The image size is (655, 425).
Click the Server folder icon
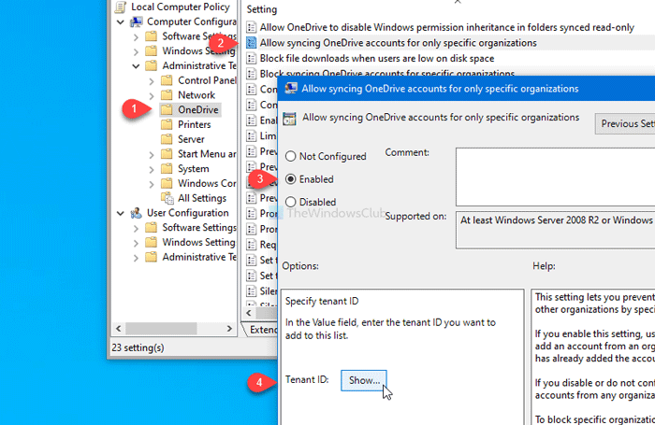coord(167,139)
